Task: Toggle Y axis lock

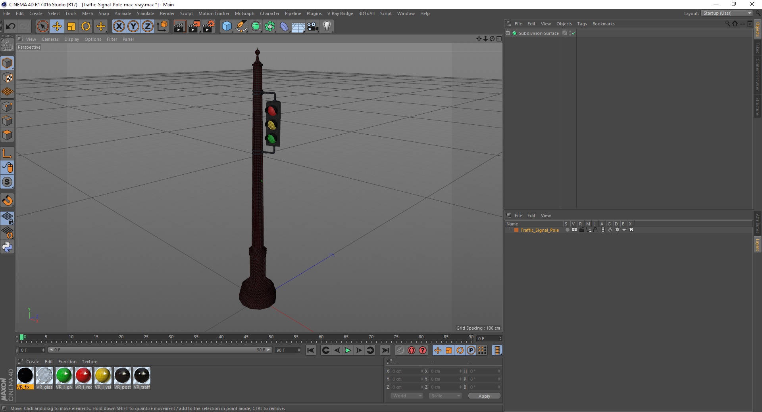Action: point(133,27)
